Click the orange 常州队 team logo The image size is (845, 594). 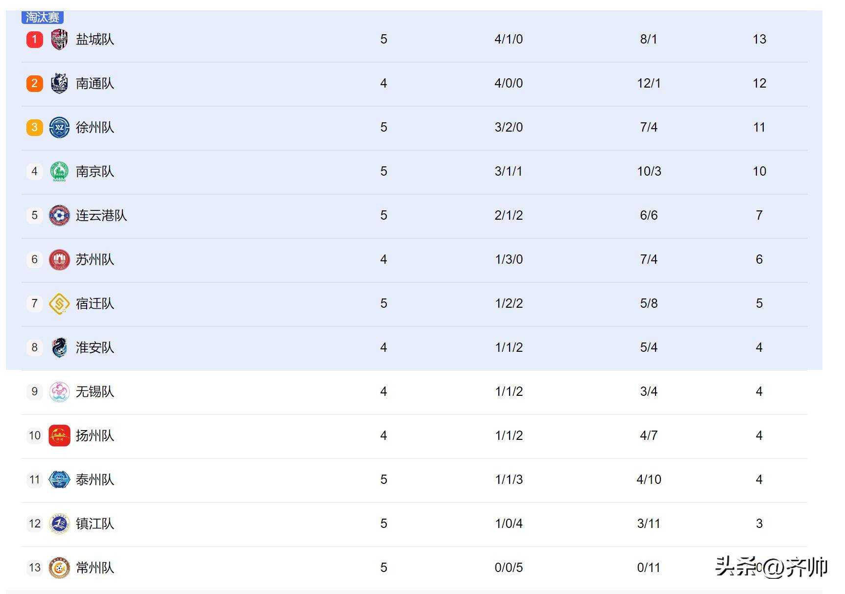point(59,568)
